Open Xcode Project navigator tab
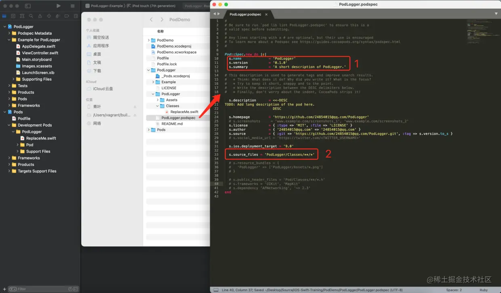501x293 pixels. [x=4, y=16]
